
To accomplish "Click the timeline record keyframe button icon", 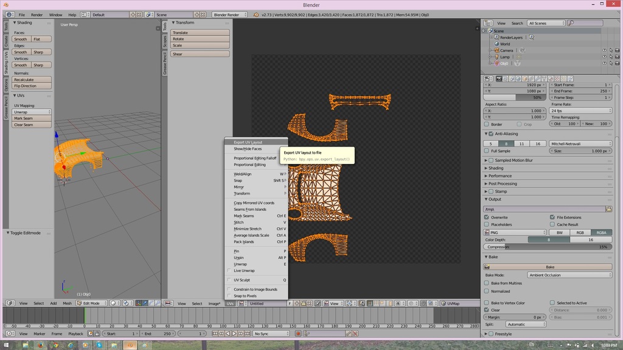I will pos(298,334).
